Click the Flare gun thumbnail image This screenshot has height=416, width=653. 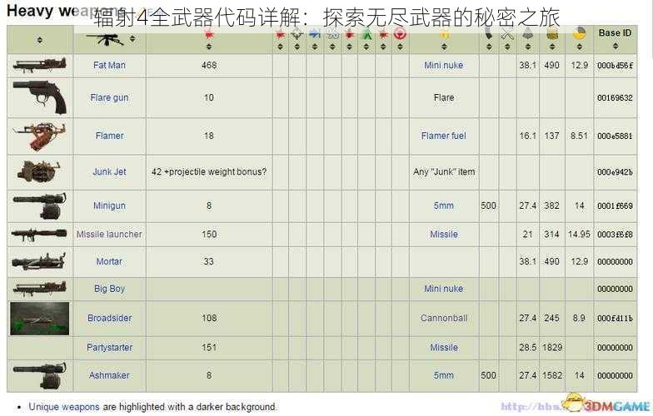point(40,97)
